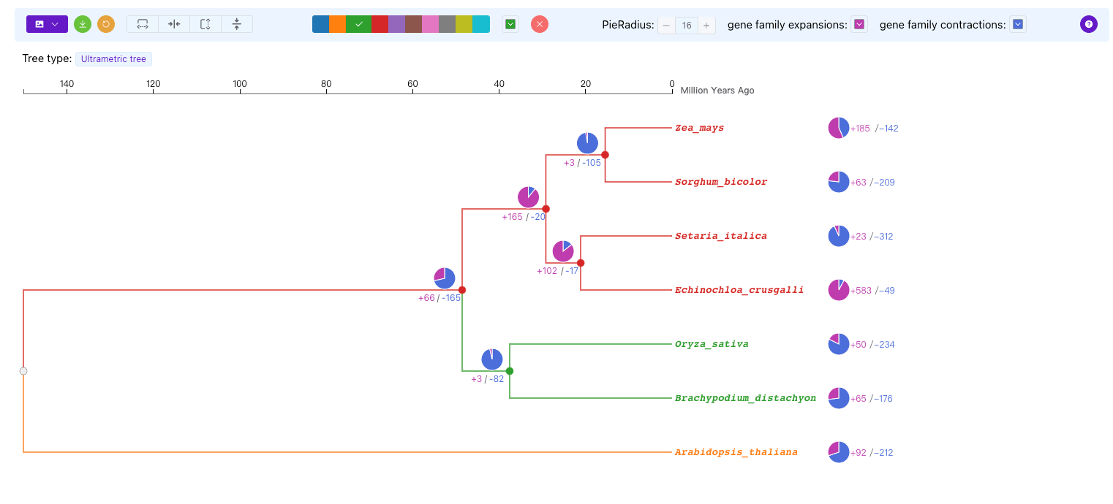Image resolution: width=1113 pixels, height=504 pixels.
Task: Choose the cyan swatch in the palette
Action: pyautogui.click(x=480, y=24)
